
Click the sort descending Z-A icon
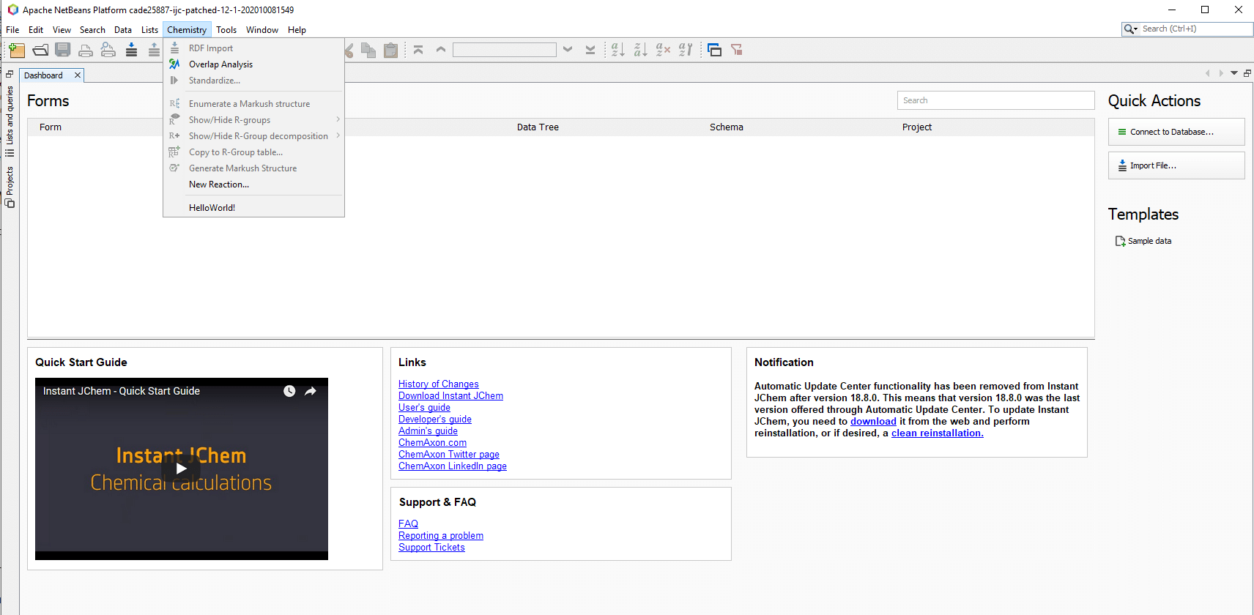(x=640, y=50)
